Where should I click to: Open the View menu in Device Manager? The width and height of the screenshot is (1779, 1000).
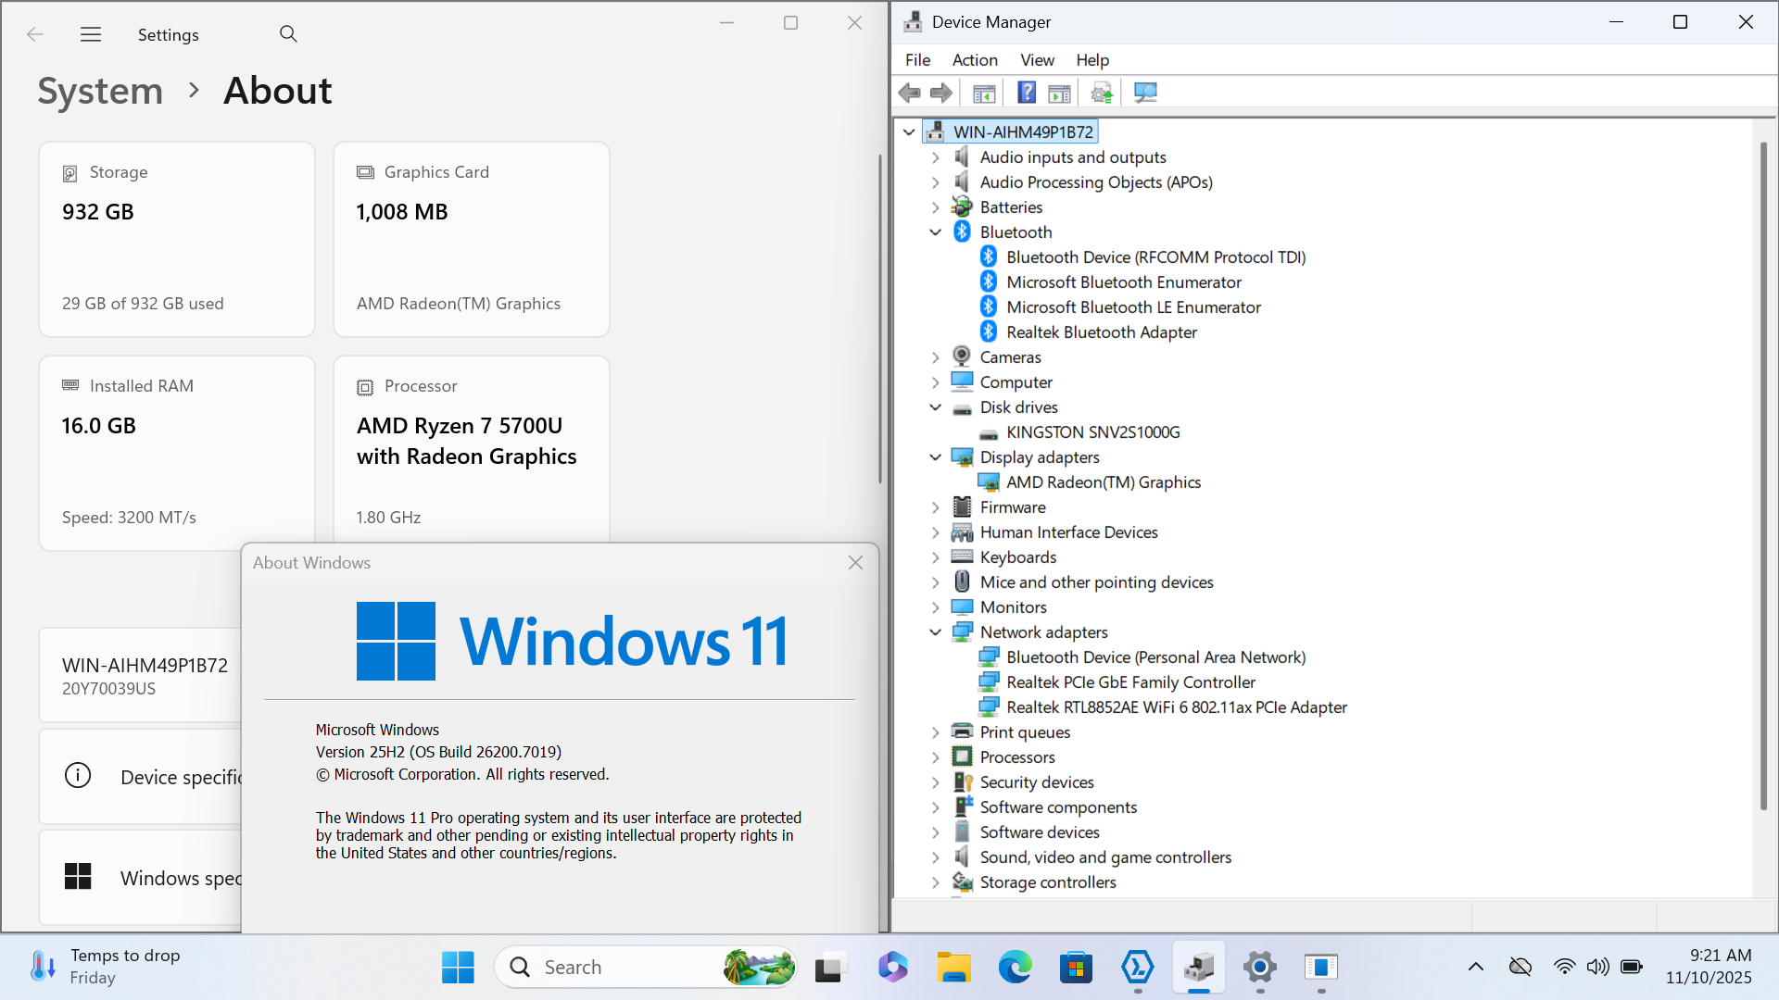[x=1037, y=60]
